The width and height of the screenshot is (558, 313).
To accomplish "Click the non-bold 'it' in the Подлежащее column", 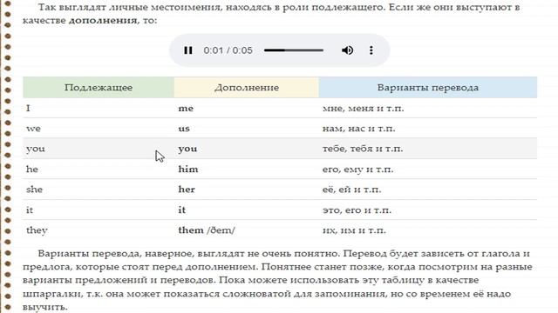I will click(30, 210).
